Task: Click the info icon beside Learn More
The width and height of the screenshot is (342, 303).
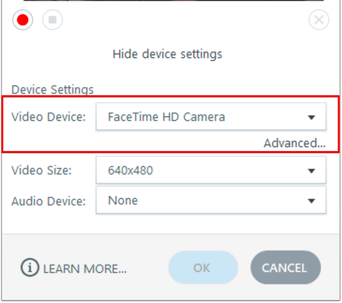Action: (30, 268)
